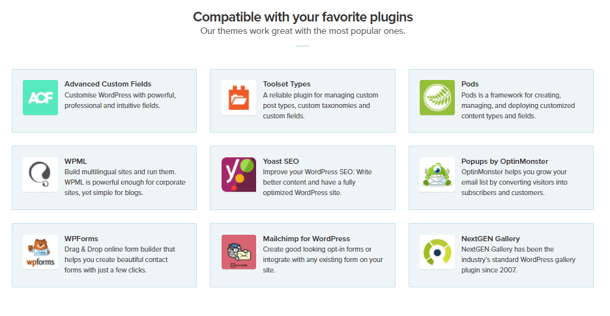Click the Toolset Types orange folder icon
This screenshot has height=316, width=610.
pyautogui.click(x=239, y=98)
